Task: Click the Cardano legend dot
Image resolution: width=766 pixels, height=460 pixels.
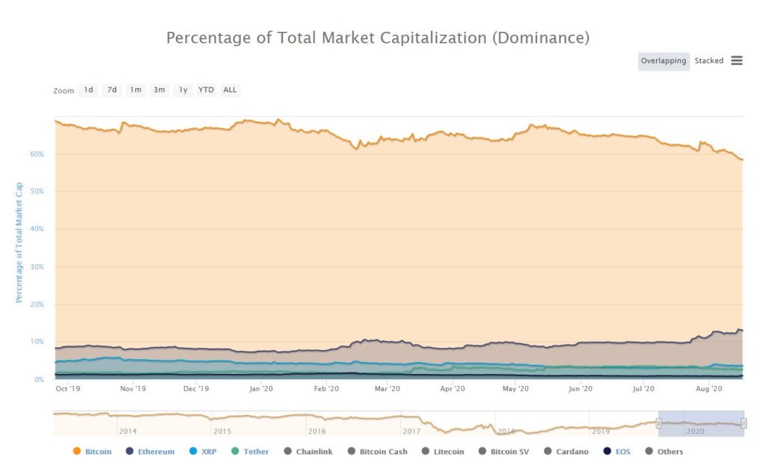Action: (x=548, y=451)
